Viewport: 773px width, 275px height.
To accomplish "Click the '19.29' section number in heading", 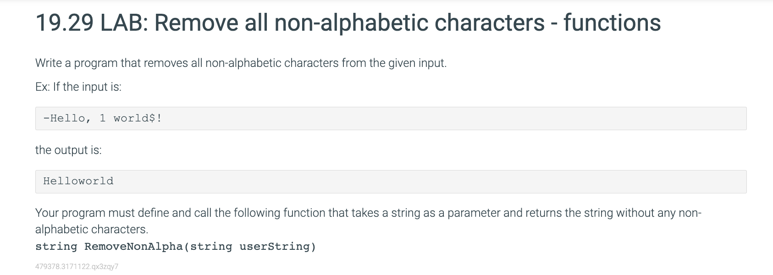I will (65, 23).
